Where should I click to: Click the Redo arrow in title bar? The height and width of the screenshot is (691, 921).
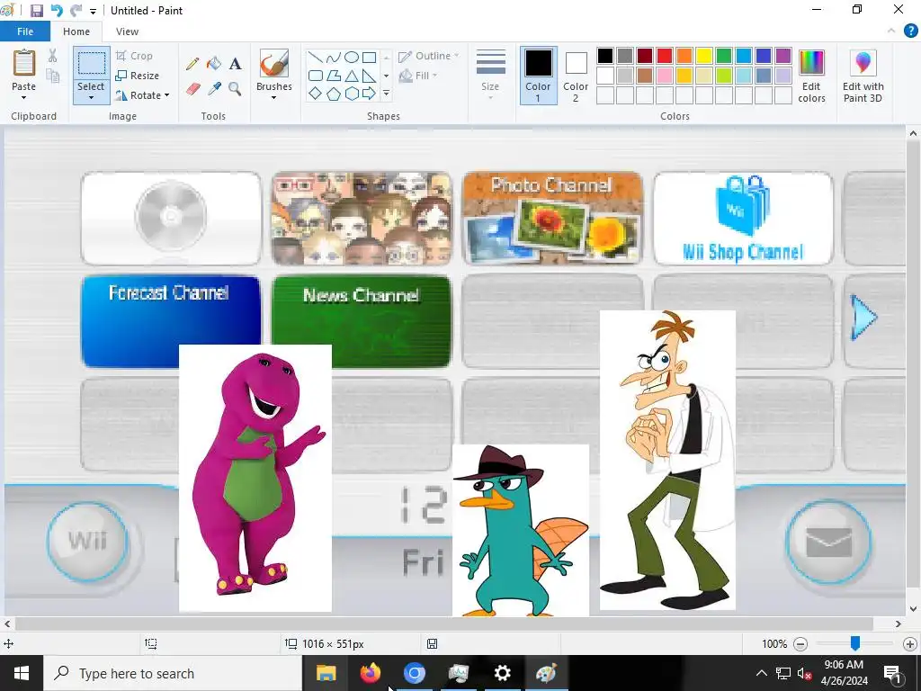[x=76, y=11]
